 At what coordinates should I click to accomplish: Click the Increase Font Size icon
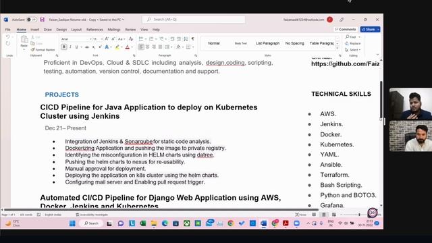(x=107, y=39)
